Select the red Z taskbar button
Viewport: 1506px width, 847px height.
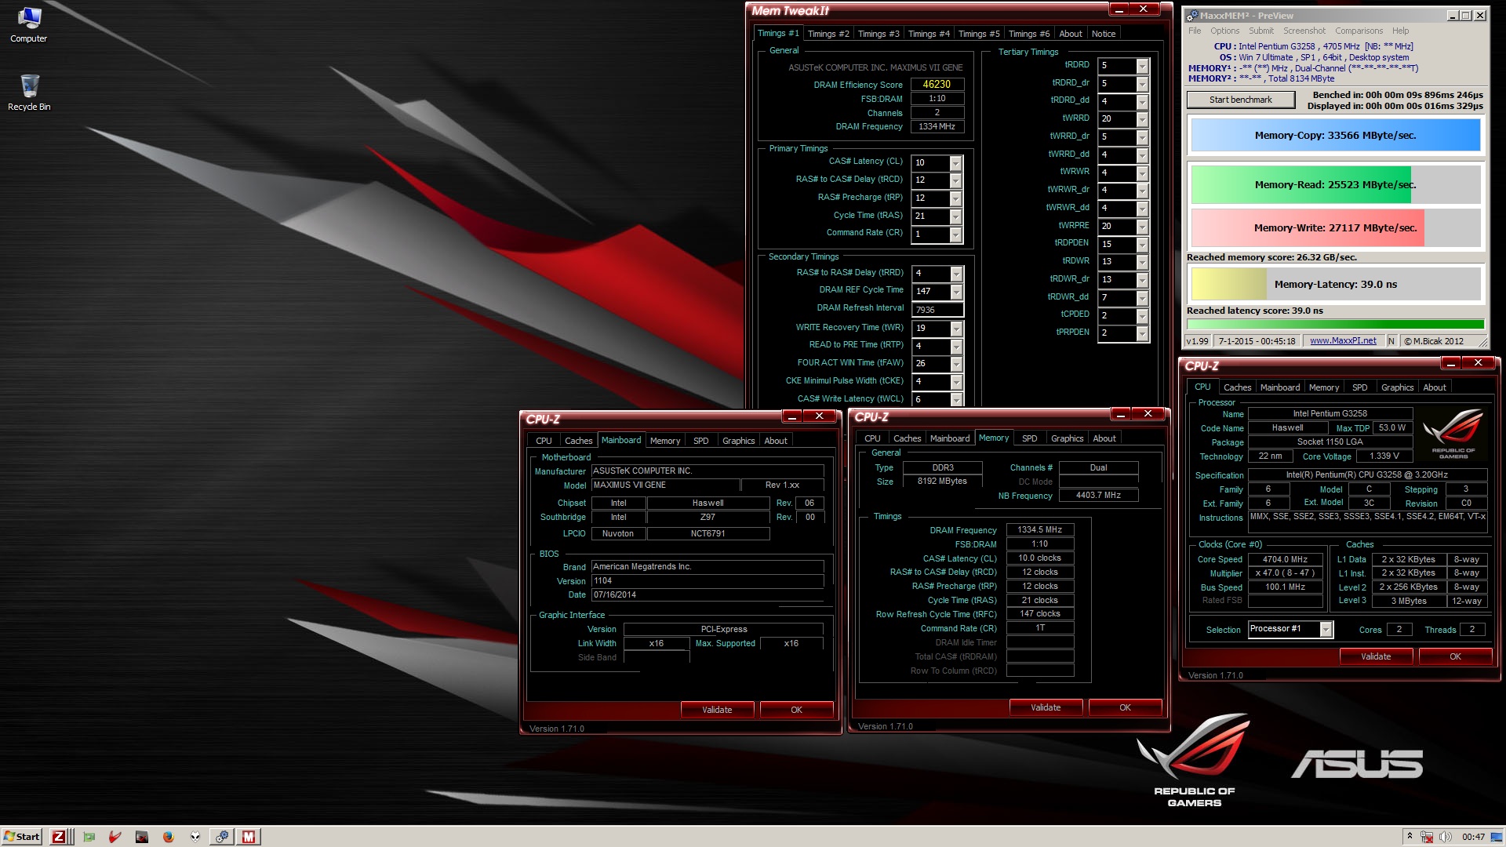(x=59, y=837)
